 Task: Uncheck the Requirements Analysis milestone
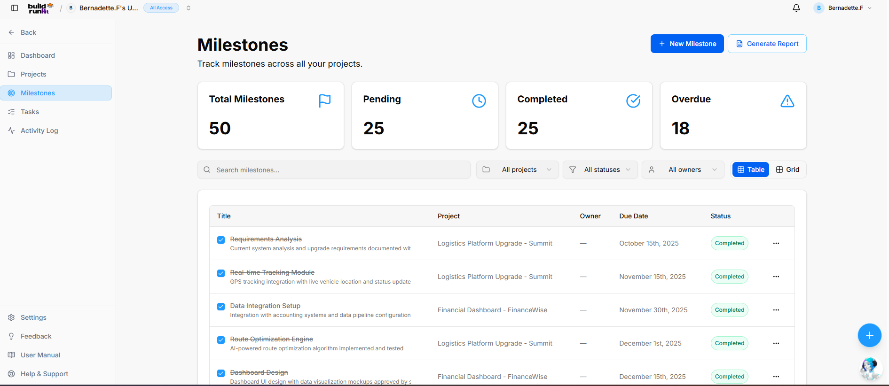click(x=221, y=240)
